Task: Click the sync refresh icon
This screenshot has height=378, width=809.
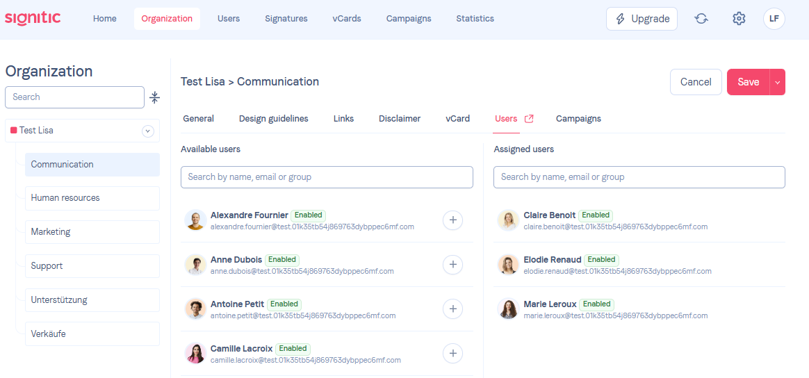Action: (x=701, y=19)
